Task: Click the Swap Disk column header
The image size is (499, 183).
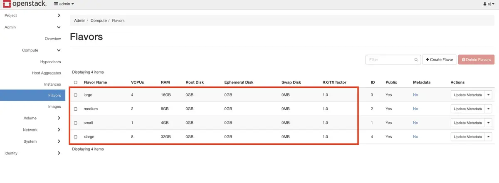Action: pos(291,82)
